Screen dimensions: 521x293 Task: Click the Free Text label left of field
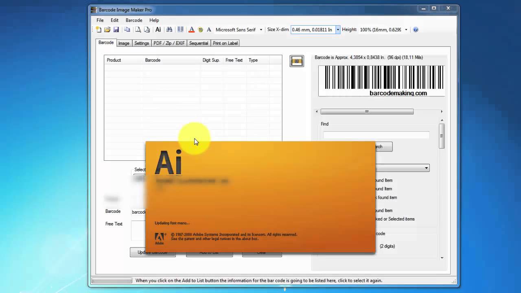click(114, 224)
